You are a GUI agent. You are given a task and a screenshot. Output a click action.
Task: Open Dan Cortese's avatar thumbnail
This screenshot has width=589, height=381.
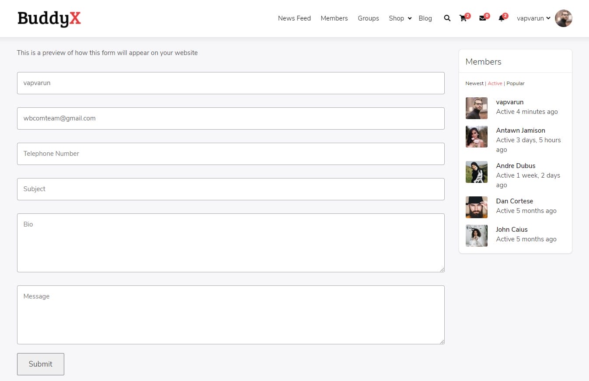click(476, 207)
